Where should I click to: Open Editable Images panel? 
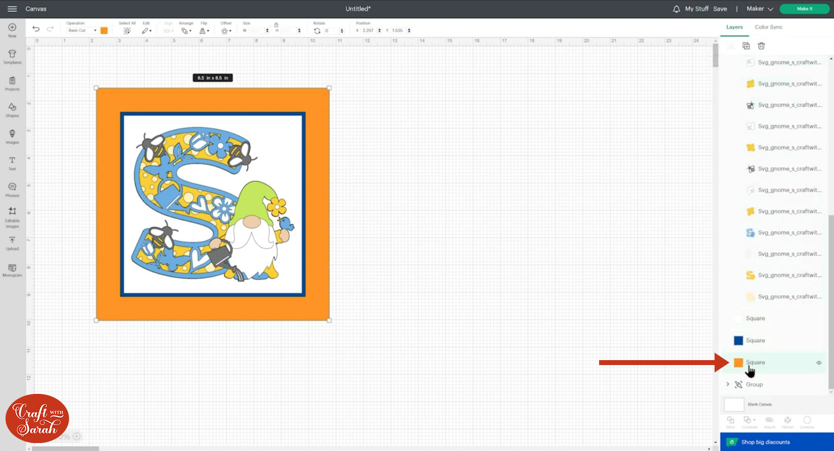tap(12, 218)
